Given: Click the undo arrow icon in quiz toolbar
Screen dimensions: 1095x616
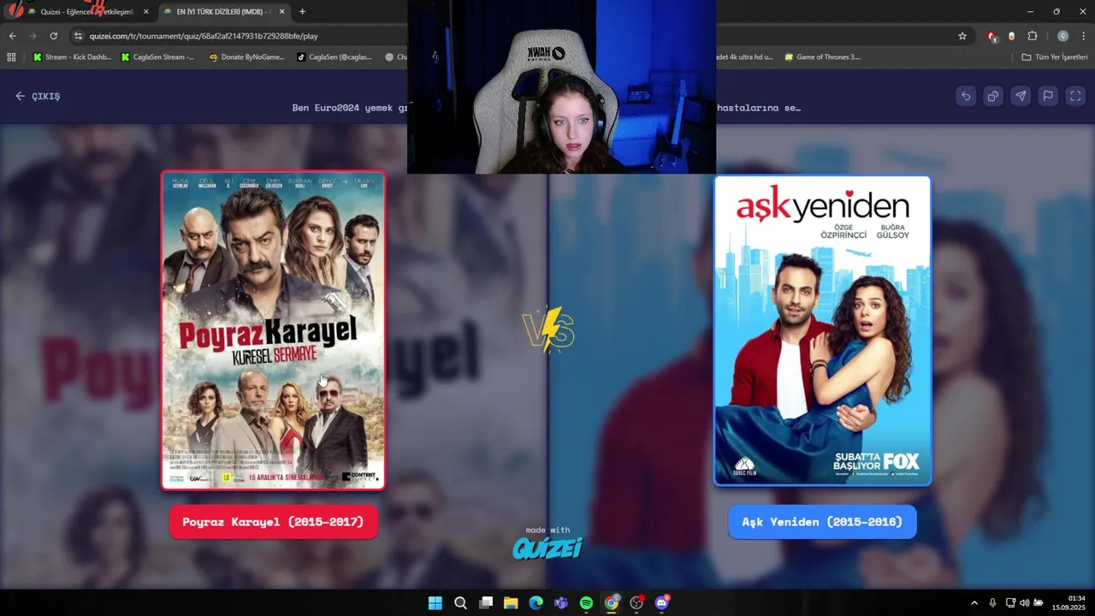Looking at the screenshot, I should [x=966, y=96].
